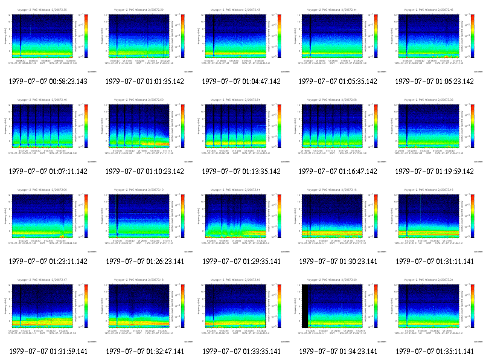Click the caption 1979-07-07 01:07:11.142
The height and width of the screenshot is (360, 483).
pyautogui.click(x=48, y=172)
